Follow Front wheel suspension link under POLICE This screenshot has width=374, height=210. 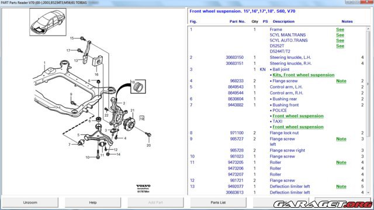(x=298, y=116)
